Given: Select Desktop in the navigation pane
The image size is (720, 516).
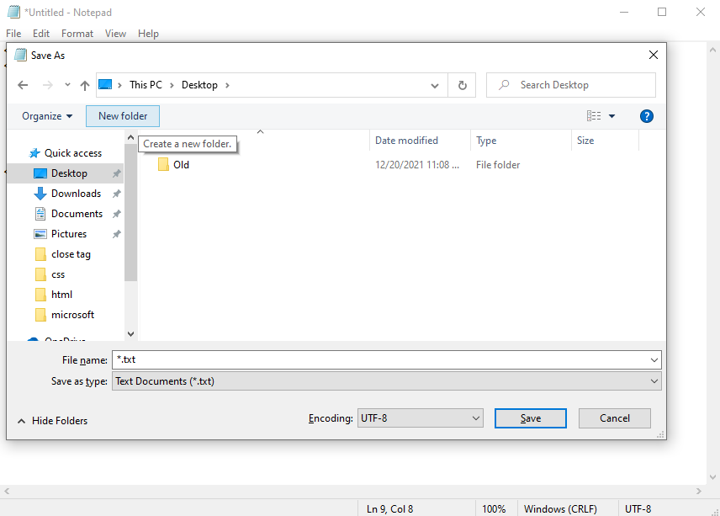Looking at the screenshot, I should click(x=66, y=173).
